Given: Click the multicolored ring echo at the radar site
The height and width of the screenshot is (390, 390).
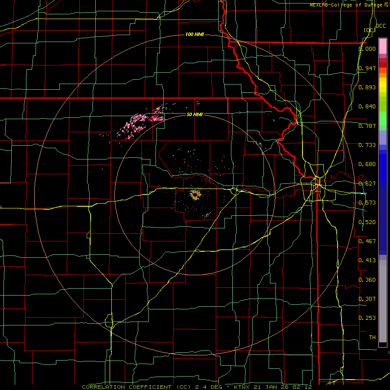Looking at the screenshot, I should (x=195, y=195).
